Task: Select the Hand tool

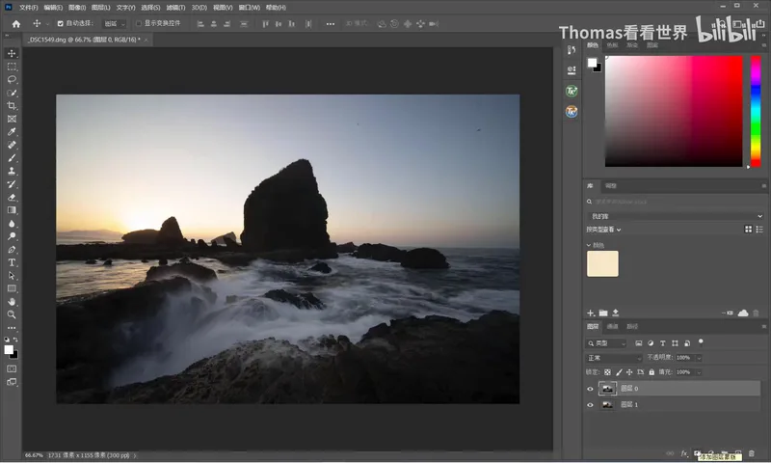Action: click(x=12, y=302)
